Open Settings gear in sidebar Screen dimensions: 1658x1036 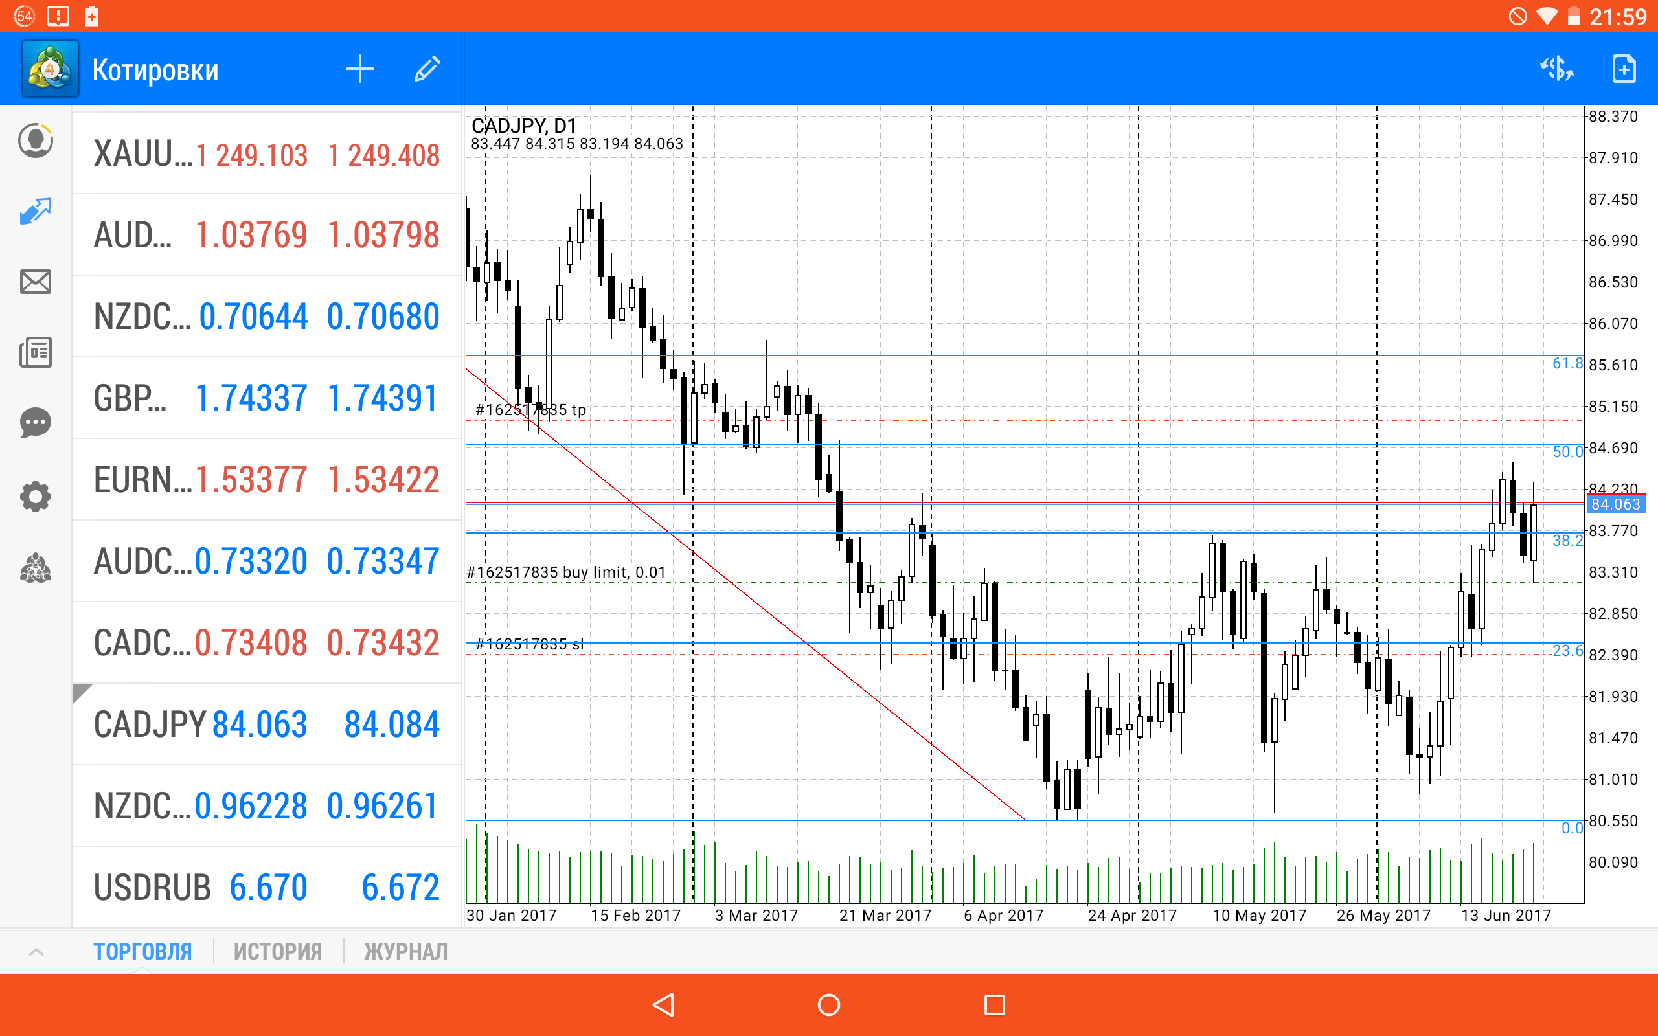[36, 497]
